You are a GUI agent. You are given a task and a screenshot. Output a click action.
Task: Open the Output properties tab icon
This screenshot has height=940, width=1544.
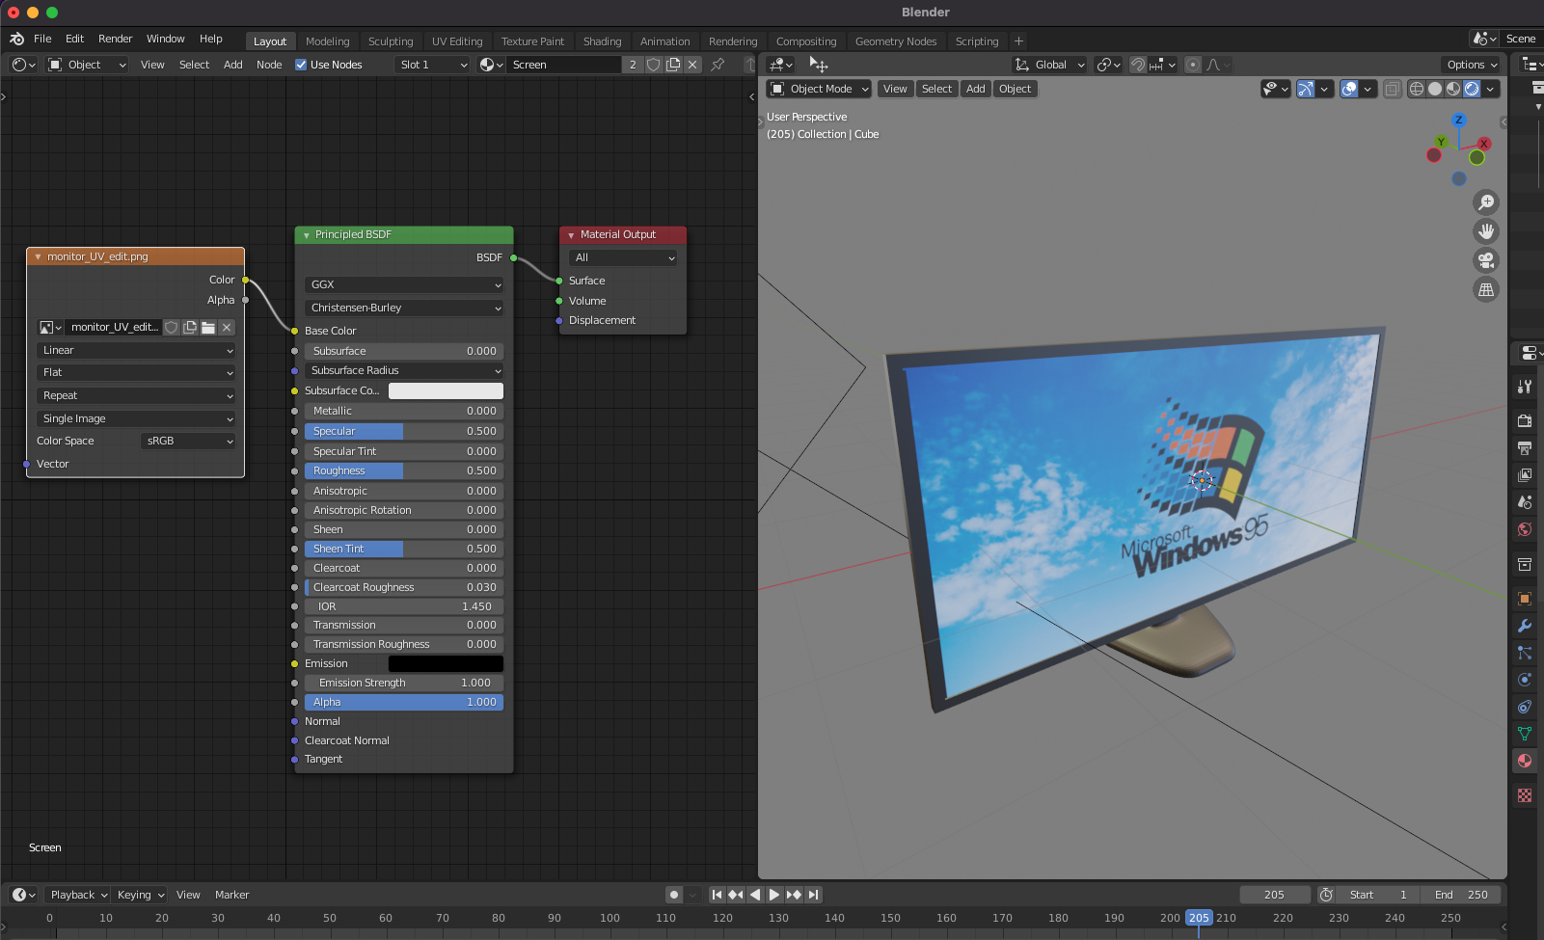click(x=1525, y=448)
